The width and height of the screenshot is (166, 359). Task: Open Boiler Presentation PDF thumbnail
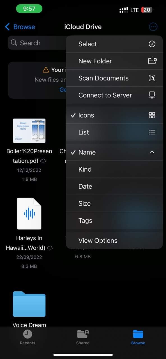29,131
